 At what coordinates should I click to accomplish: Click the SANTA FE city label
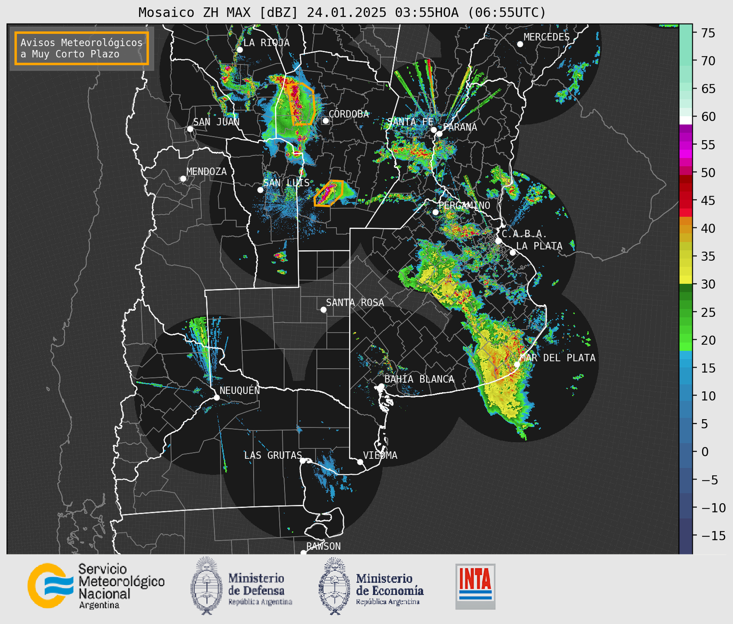point(410,122)
